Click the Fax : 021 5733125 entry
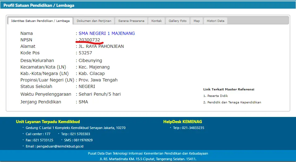The width and height of the screenshot is (296, 162). (40, 140)
